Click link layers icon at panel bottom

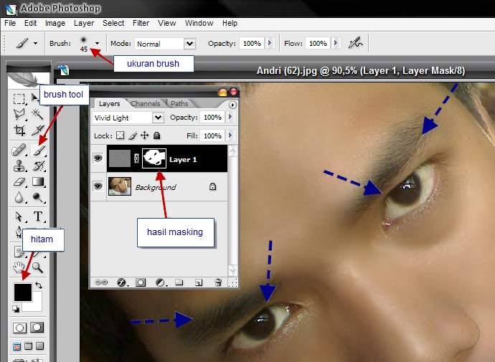pyautogui.click(x=101, y=282)
